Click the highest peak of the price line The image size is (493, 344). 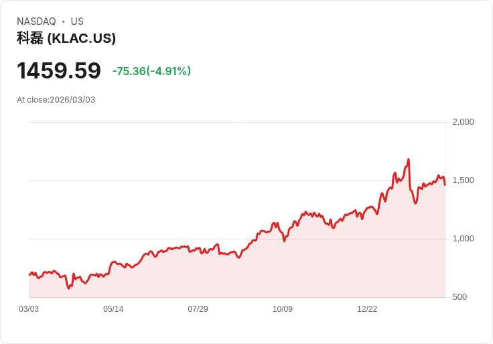point(408,160)
